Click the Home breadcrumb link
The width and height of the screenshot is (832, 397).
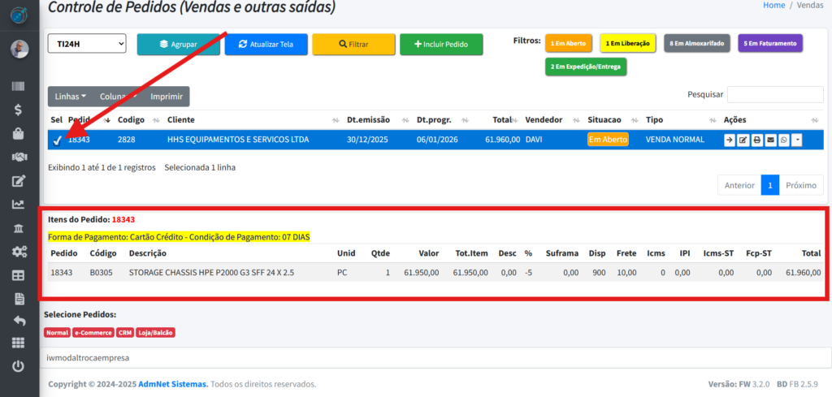tap(773, 5)
